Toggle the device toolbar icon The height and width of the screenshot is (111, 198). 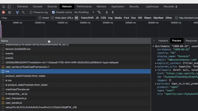pyautogui.click(x=9, y=6)
